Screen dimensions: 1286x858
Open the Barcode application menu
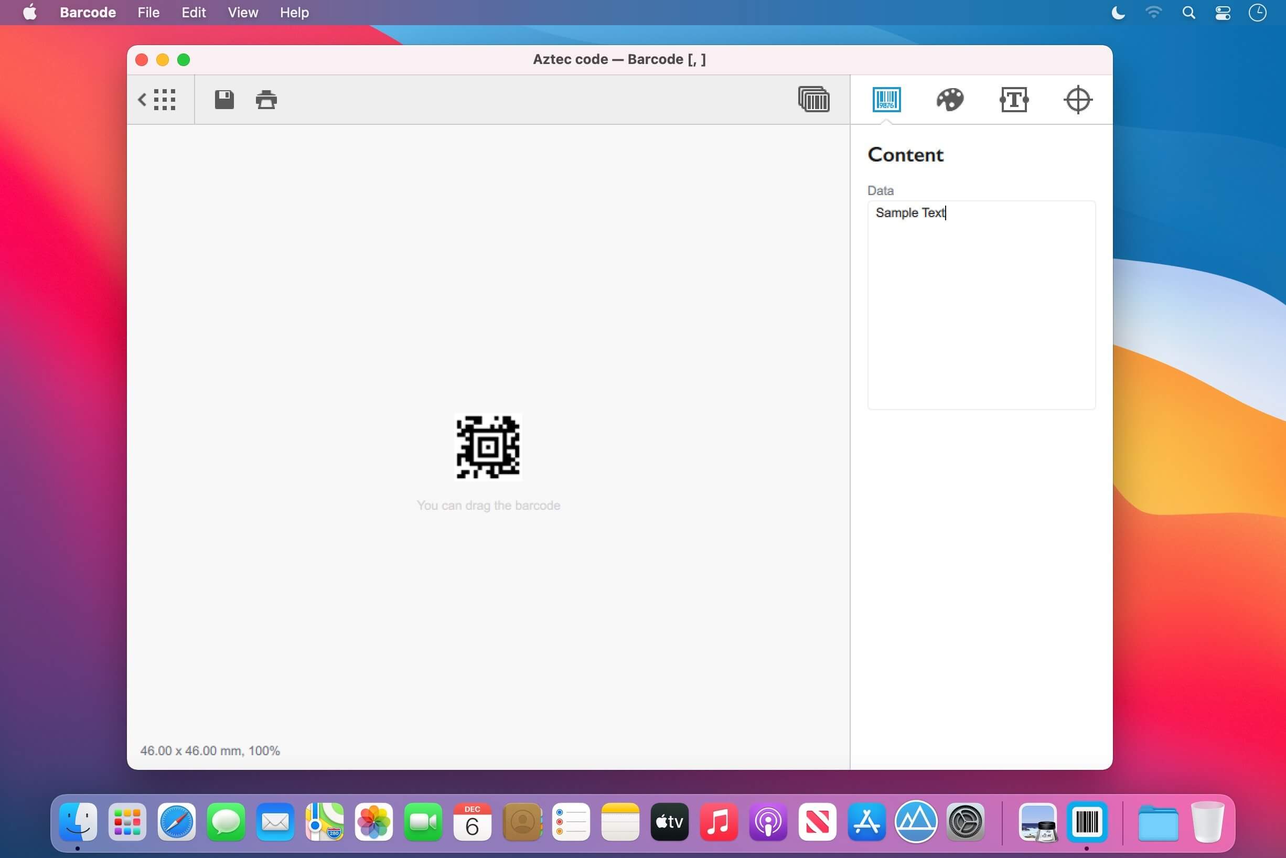(88, 12)
